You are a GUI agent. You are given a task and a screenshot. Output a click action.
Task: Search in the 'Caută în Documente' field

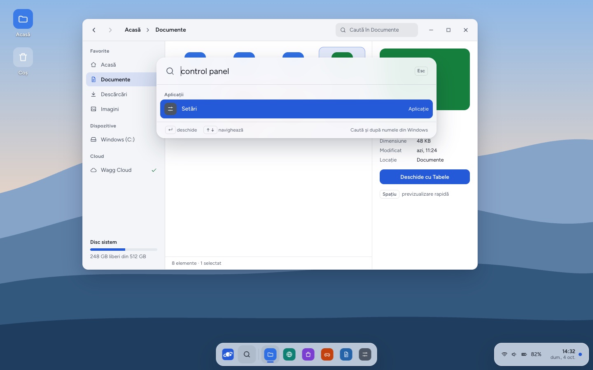[377, 30]
